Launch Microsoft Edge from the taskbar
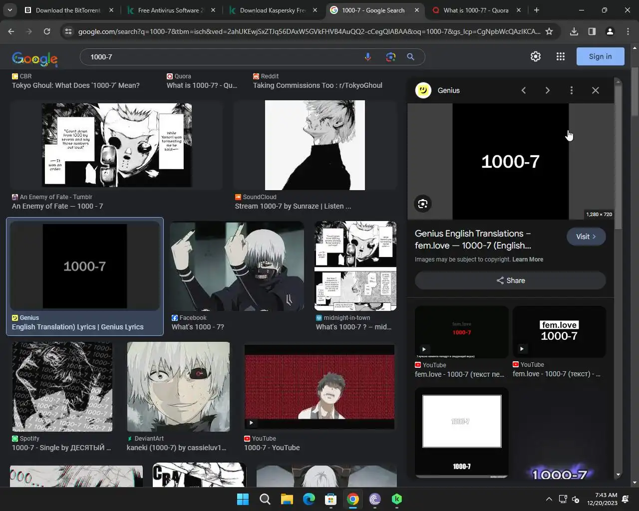This screenshot has height=511, width=639. tap(309, 499)
